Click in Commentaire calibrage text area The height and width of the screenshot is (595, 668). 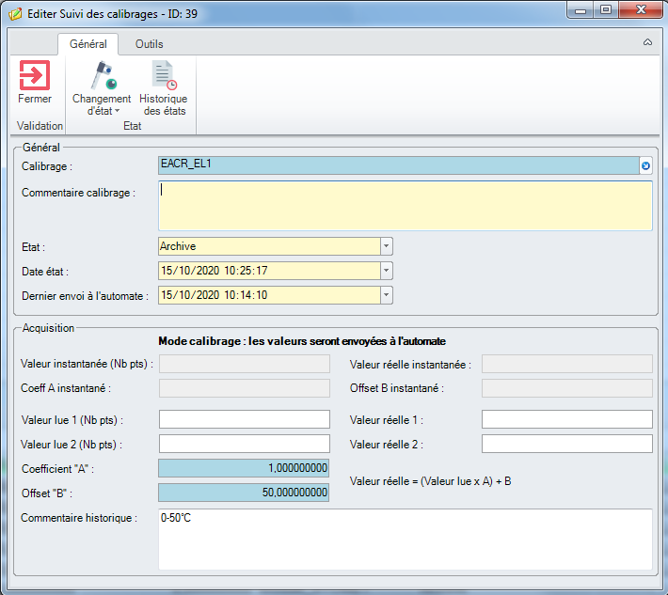pyautogui.click(x=405, y=206)
